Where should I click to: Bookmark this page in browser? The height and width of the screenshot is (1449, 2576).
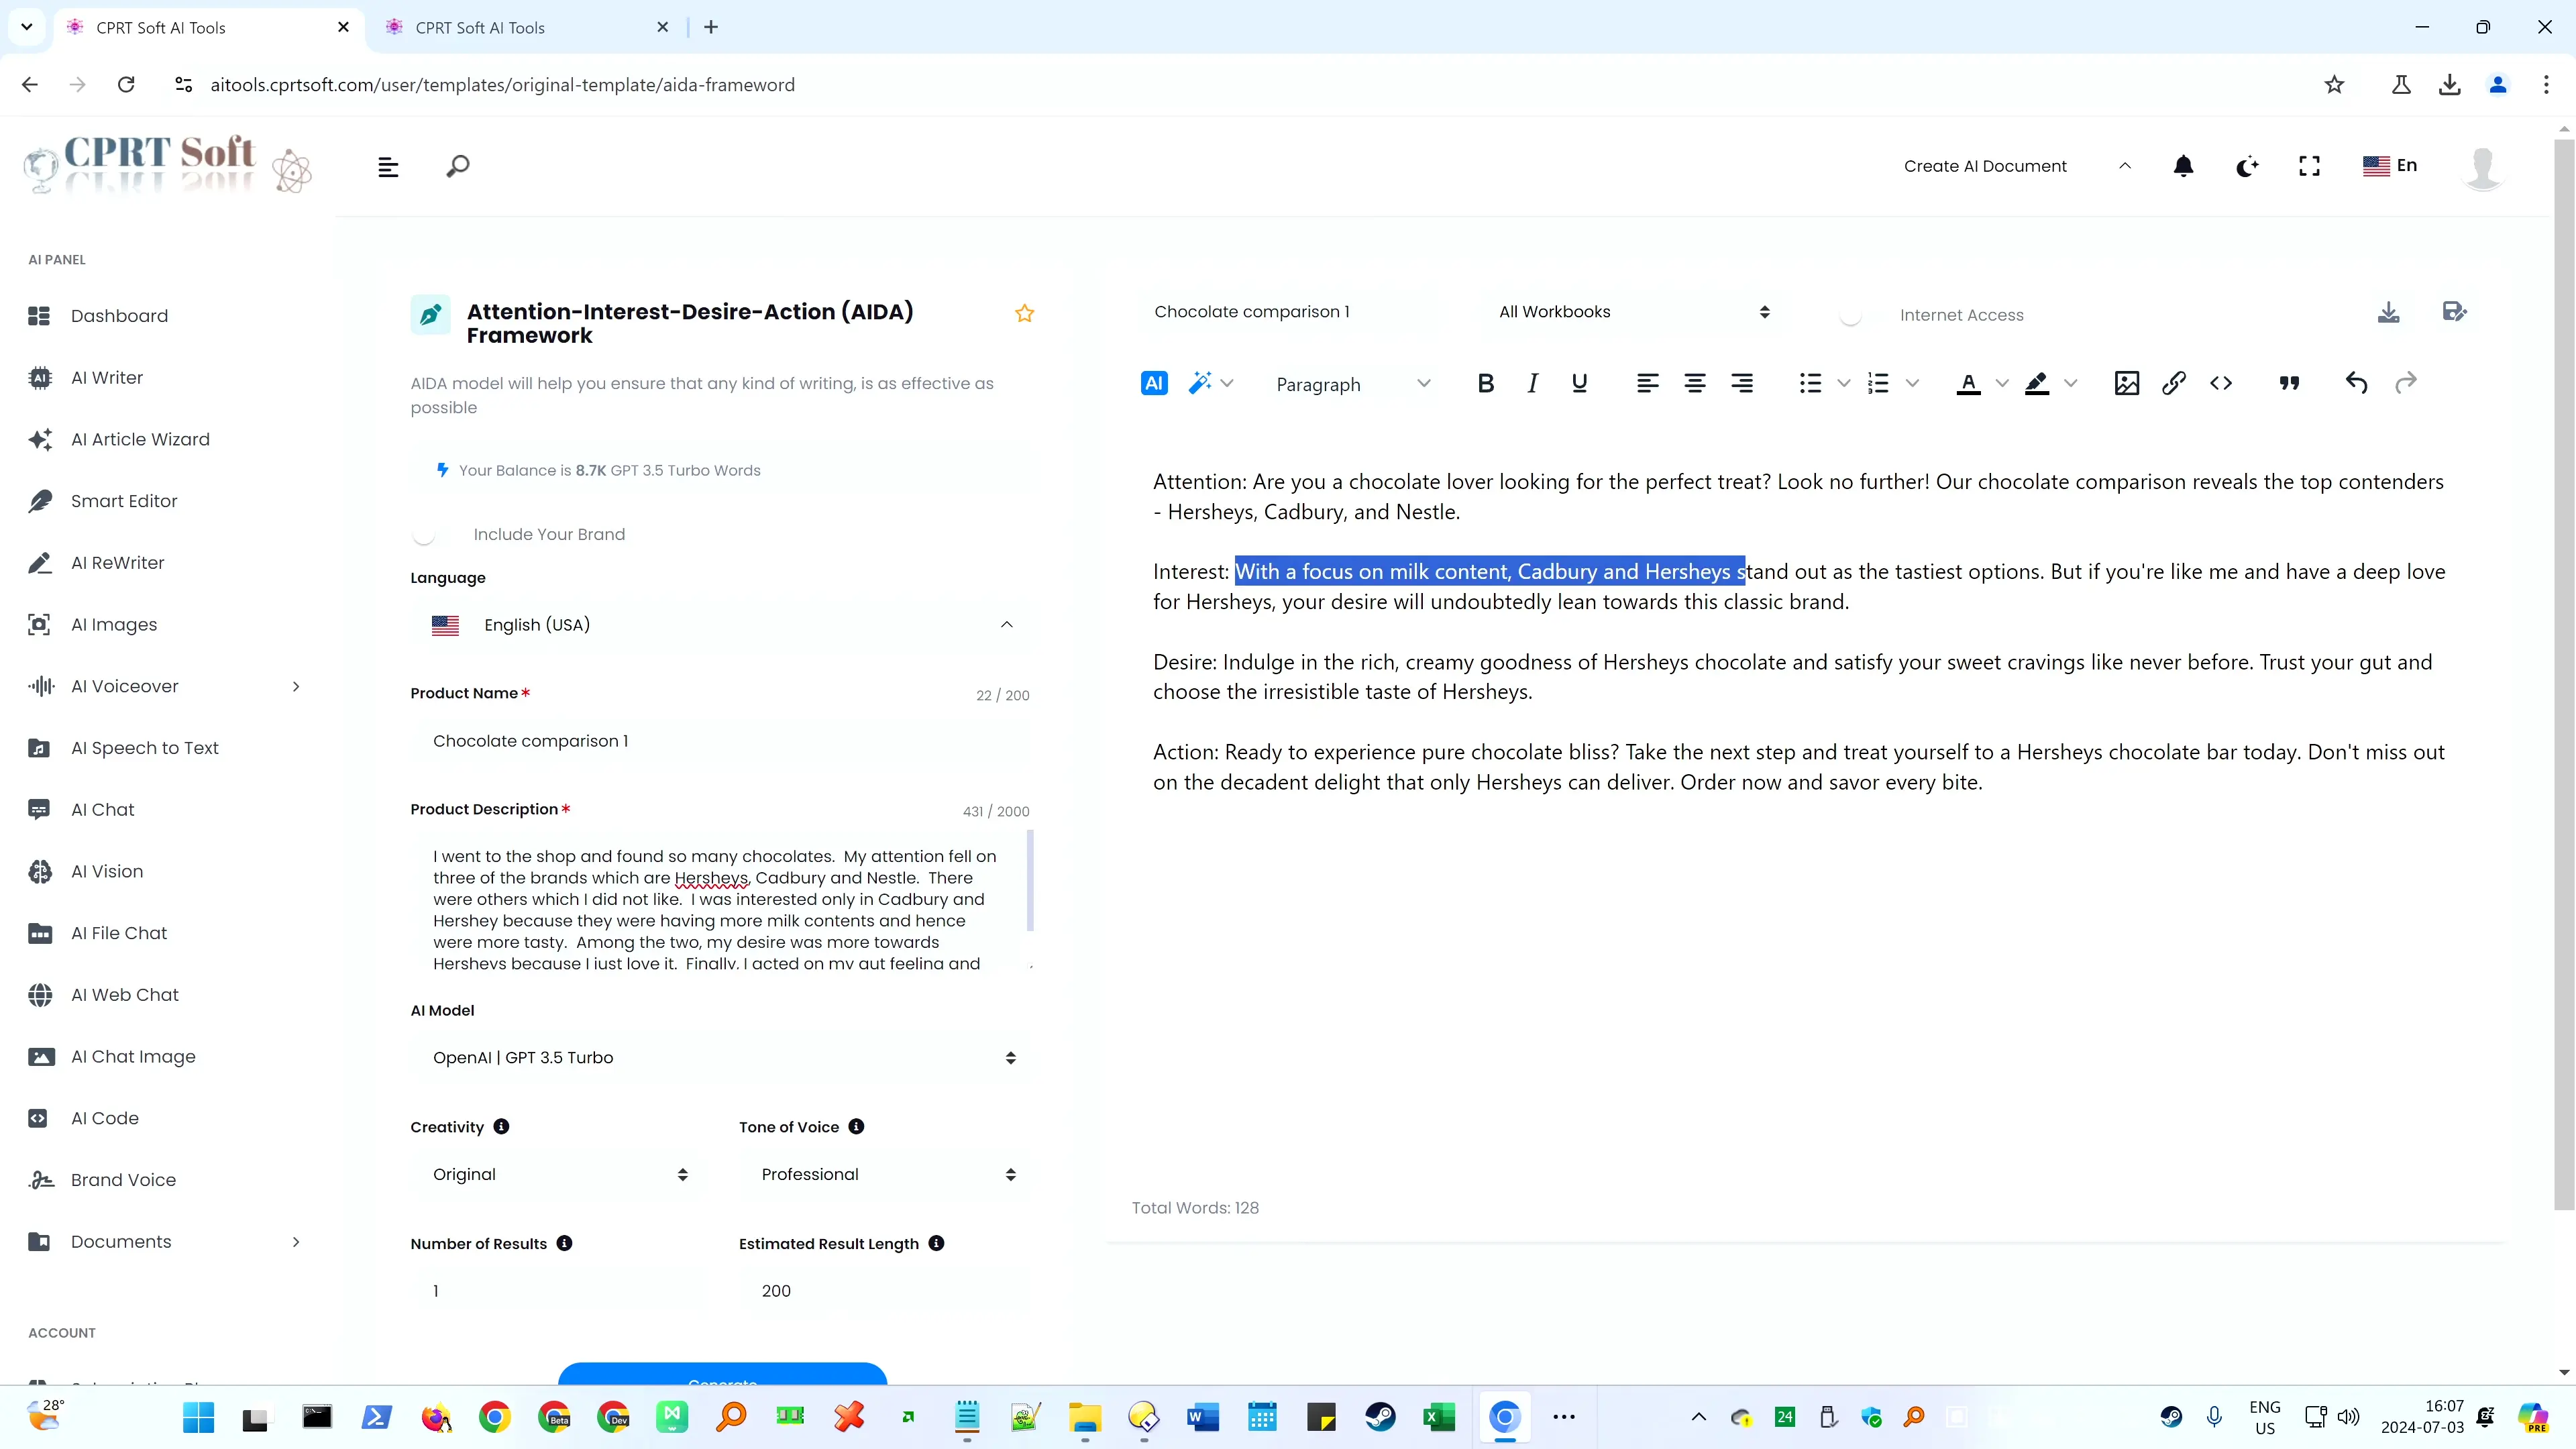pos(2334,85)
